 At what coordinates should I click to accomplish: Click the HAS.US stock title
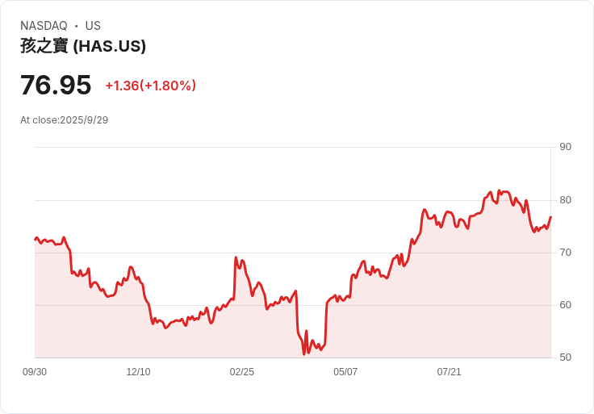click(x=83, y=46)
